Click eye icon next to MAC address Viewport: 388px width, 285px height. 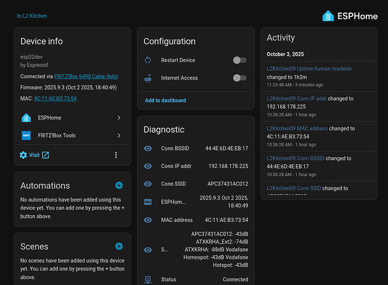tap(148, 220)
